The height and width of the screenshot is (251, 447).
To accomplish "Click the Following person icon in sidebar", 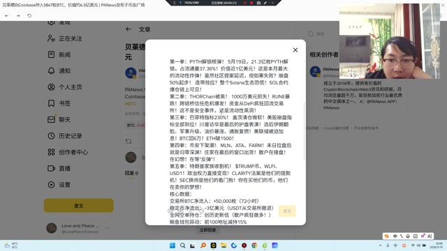I will (51, 38).
